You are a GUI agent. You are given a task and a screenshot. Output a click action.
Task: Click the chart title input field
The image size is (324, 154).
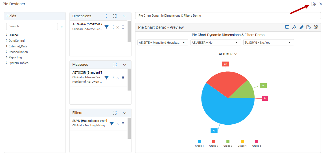coord(228,16)
